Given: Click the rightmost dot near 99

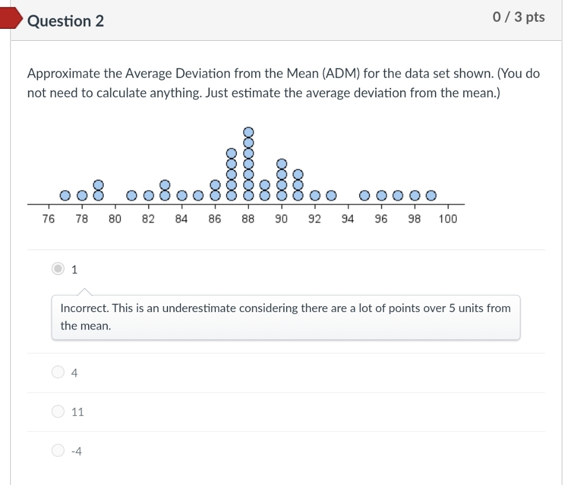Looking at the screenshot, I should [431, 195].
